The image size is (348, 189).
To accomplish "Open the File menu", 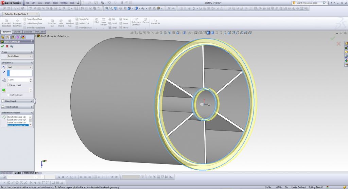I will [x=28, y=3].
